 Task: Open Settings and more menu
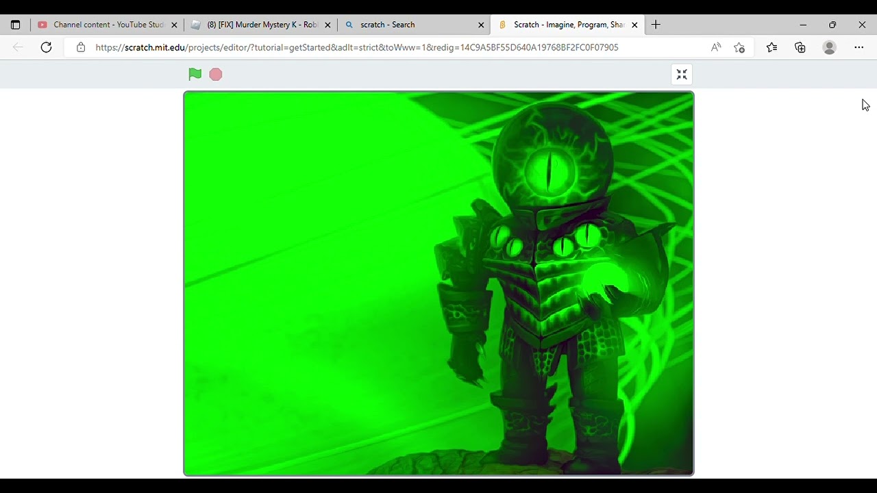pyautogui.click(x=859, y=47)
